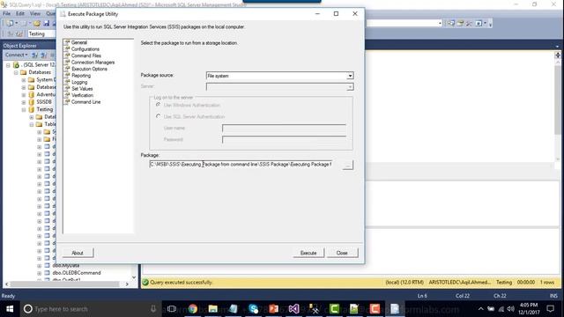
Task: Open the Connection Managers page
Action: click(x=93, y=63)
